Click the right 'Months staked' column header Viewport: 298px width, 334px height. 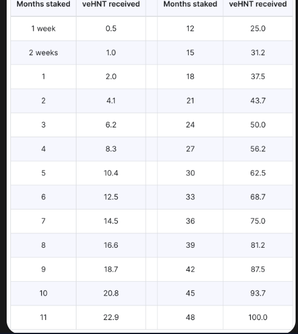point(191,4)
